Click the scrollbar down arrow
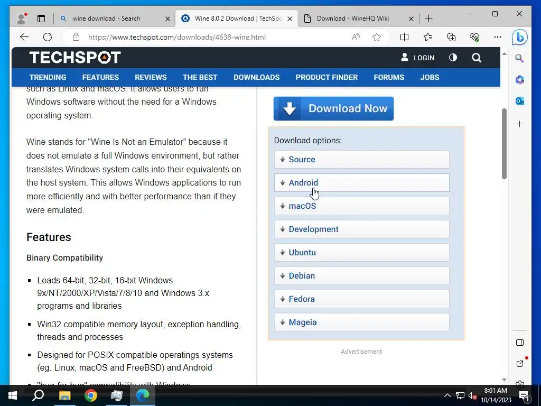This screenshot has height=406, width=541. 504,380
